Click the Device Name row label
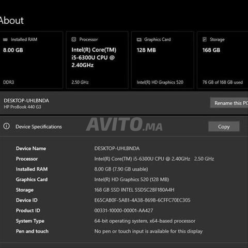 (x=31, y=148)
